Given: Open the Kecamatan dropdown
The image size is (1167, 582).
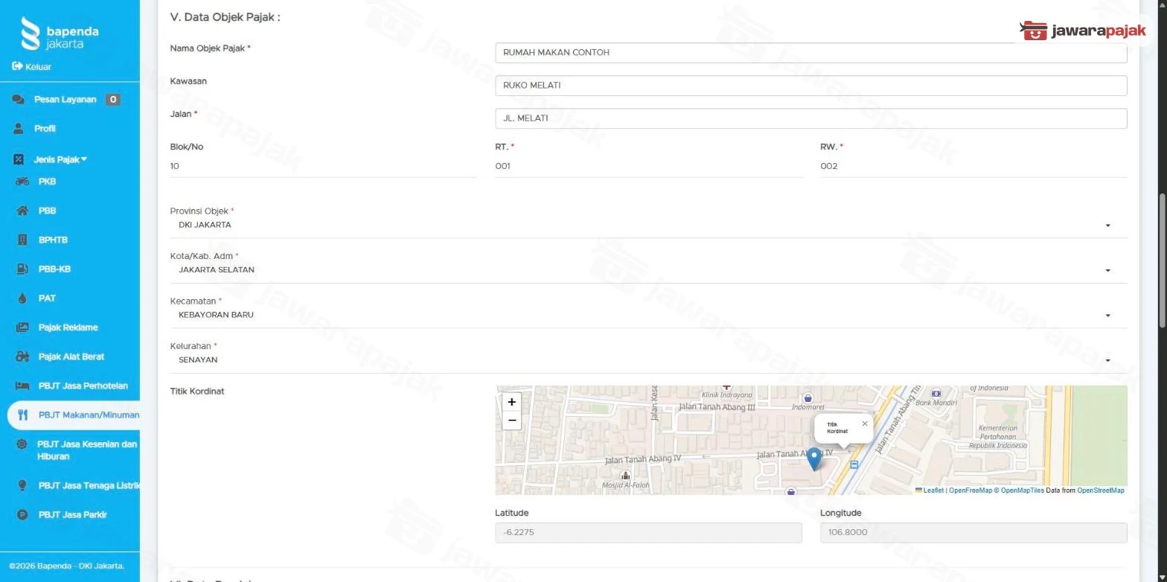Looking at the screenshot, I should (648, 315).
